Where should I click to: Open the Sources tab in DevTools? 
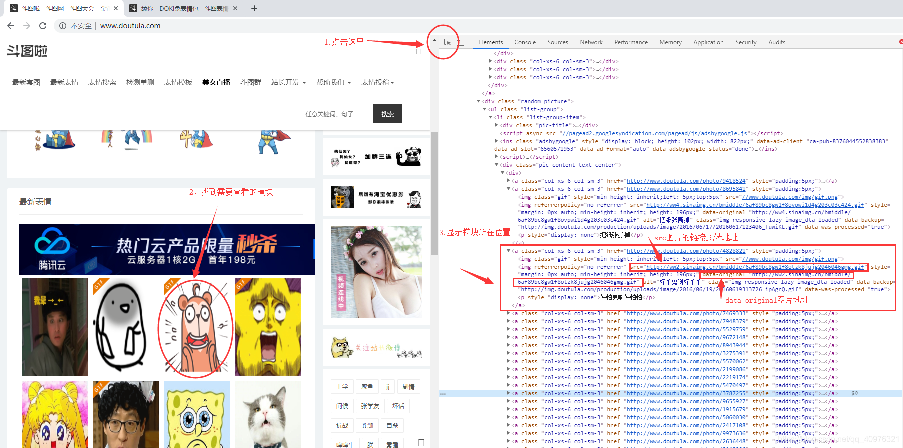click(x=558, y=42)
